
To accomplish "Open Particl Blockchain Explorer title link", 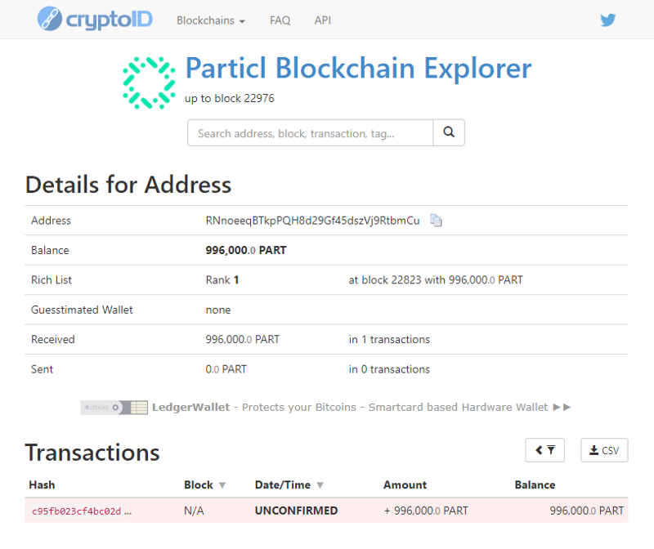I will [x=358, y=68].
